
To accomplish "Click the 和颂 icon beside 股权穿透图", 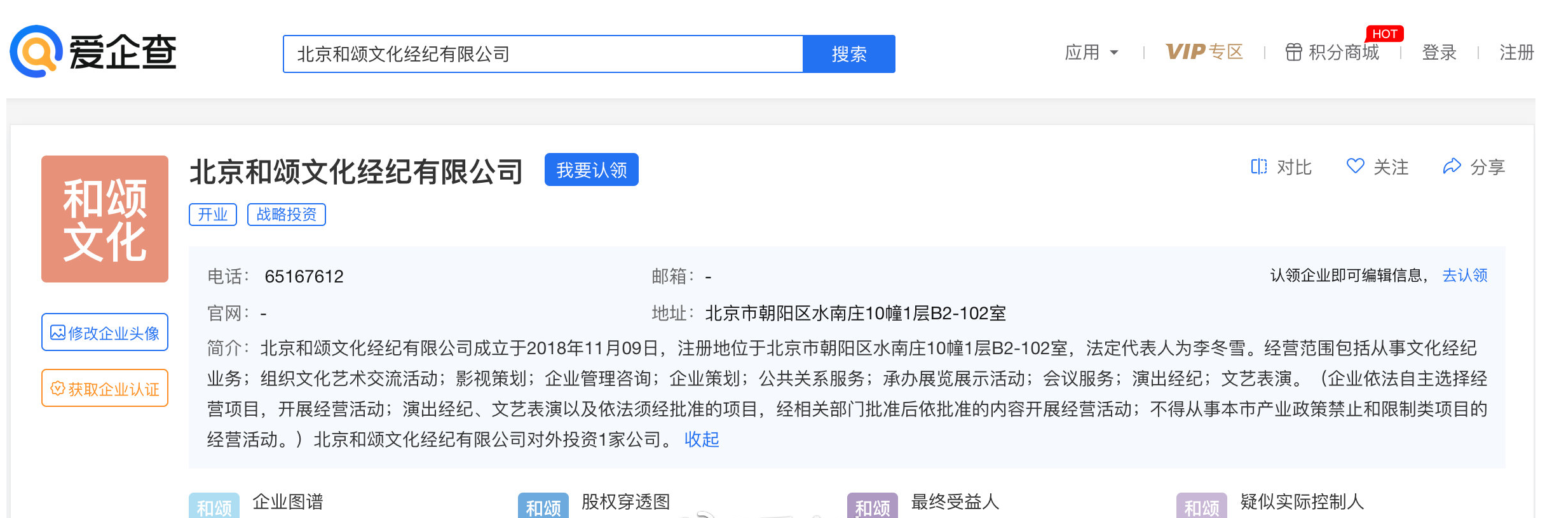I will pos(543,506).
